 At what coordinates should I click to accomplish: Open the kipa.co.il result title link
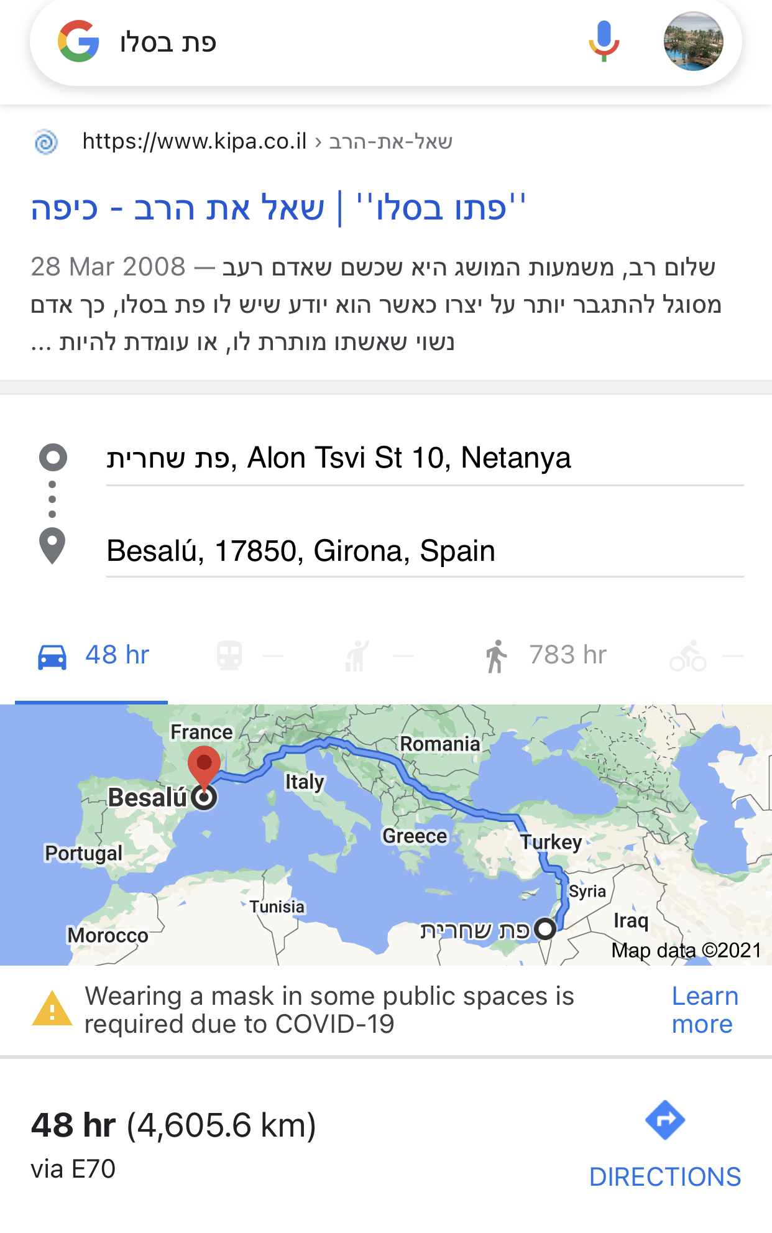point(278,208)
